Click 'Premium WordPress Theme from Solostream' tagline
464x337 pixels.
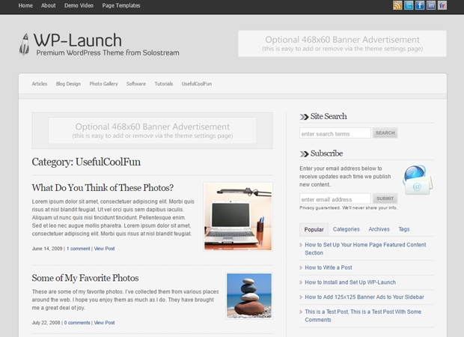(x=108, y=52)
